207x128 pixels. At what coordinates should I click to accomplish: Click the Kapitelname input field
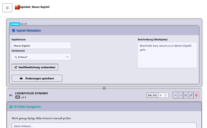pos(41,46)
